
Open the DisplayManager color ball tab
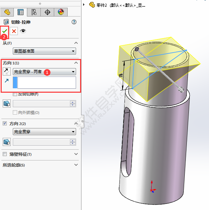click(x=61, y=12)
